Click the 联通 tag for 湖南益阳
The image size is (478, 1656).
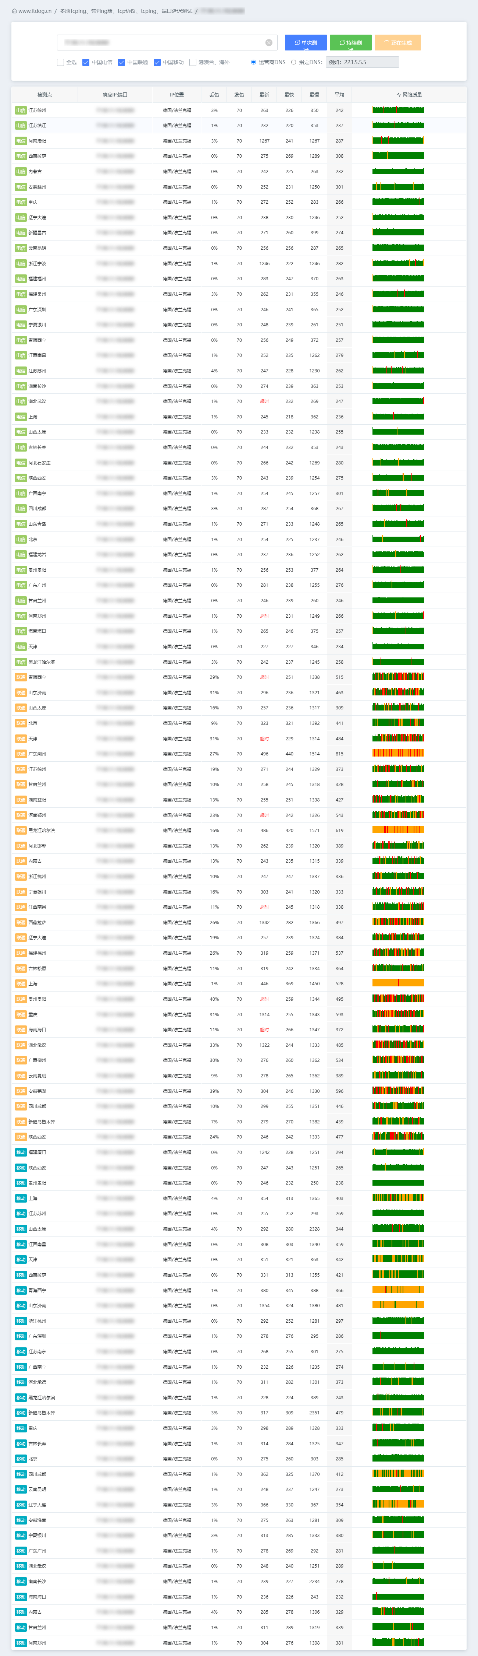click(x=21, y=800)
